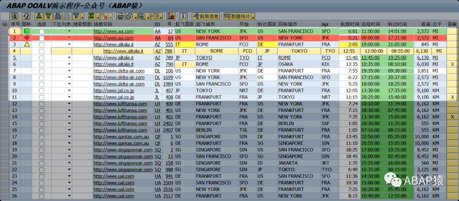Click the 航班信息 toolbar button
The image size is (459, 201).
206,16
